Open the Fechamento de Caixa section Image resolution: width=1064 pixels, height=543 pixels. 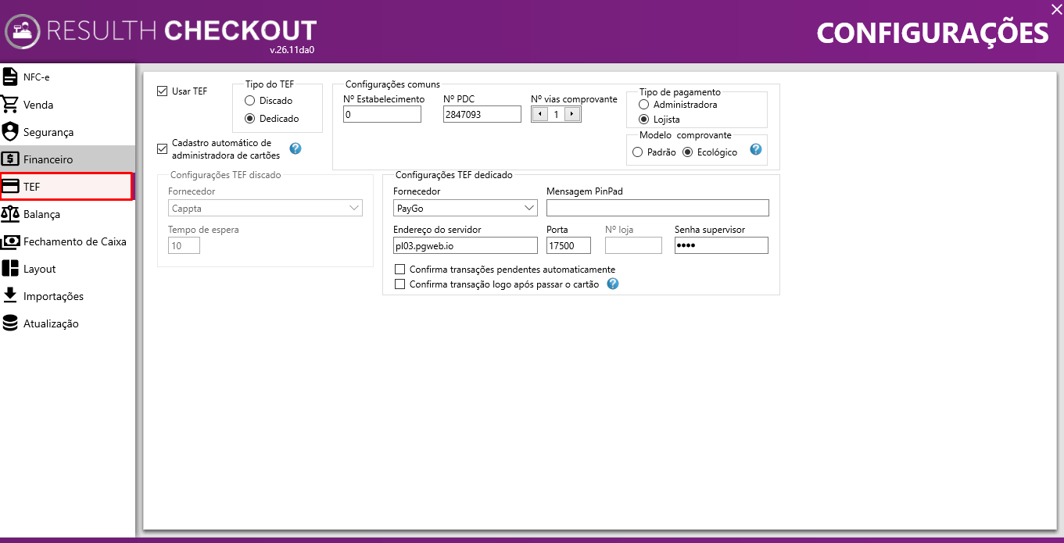[67, 241]
